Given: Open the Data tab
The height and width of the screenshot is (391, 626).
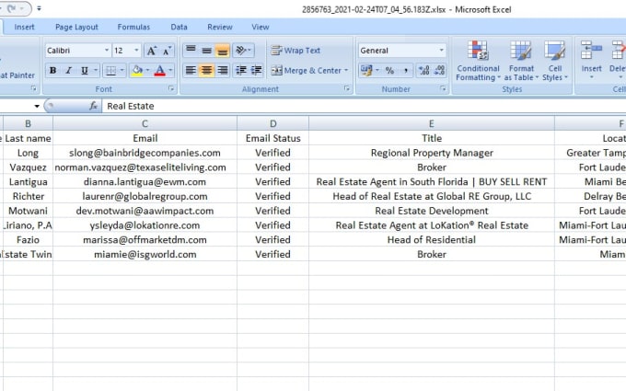Looking at the screenshot, I should click(x=179, y=27).
